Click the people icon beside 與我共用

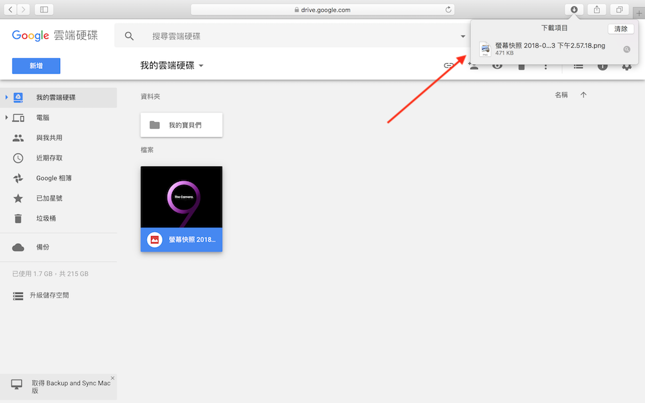[x=18, y=138]
